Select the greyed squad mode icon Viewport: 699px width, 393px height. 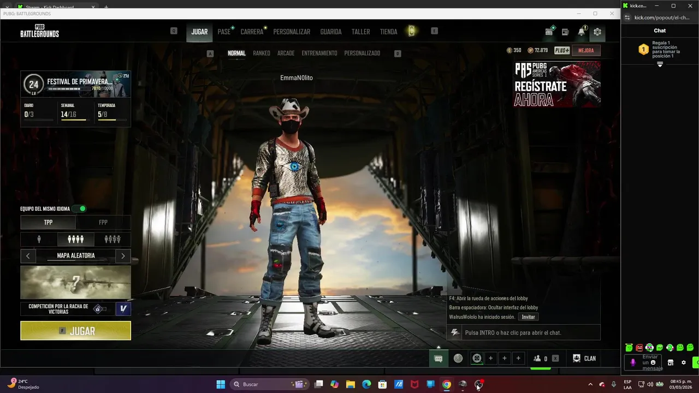[112, 239]
